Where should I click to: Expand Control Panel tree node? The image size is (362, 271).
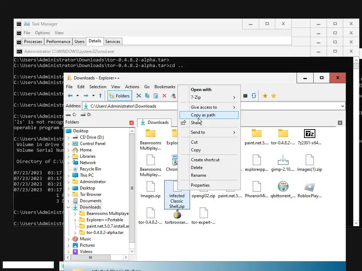pos(68,144)
